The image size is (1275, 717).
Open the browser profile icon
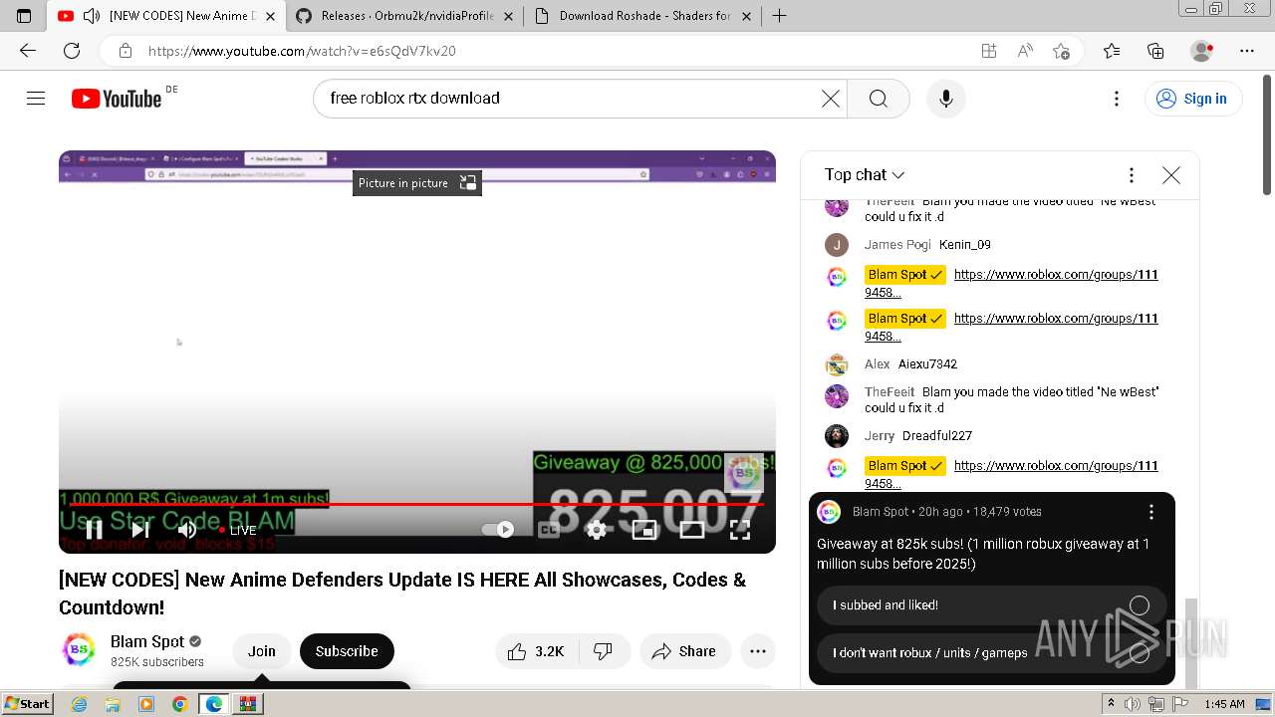coord(1202,51)
